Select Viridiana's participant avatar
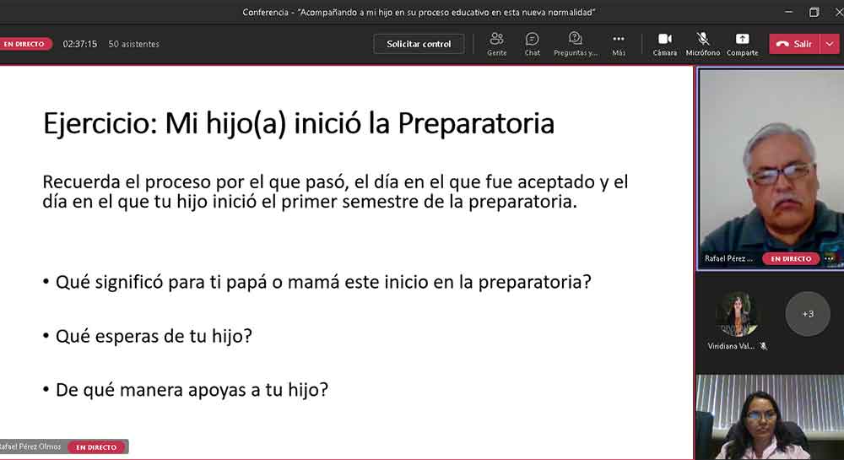Image resolution: width=844 pixels, height=460 pixels. point(737,315)
